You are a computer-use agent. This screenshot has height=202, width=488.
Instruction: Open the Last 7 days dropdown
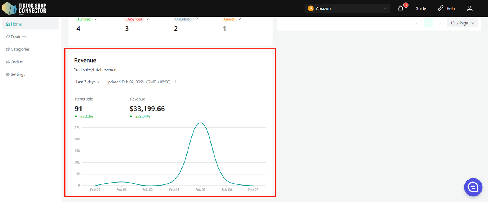[88, 82]
